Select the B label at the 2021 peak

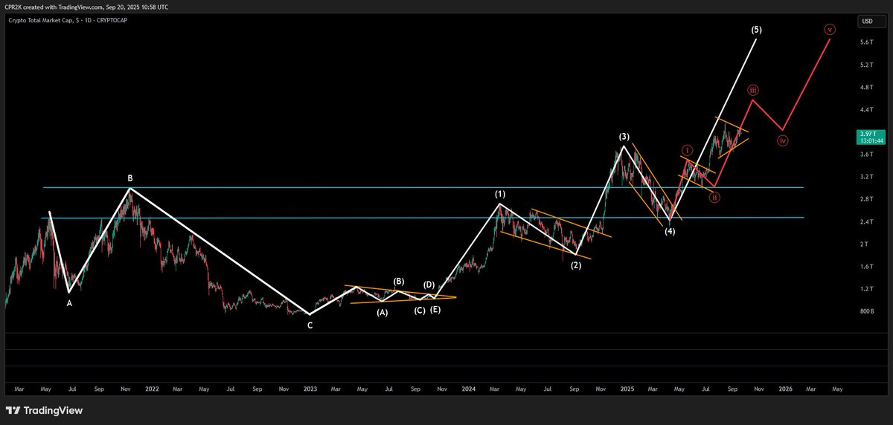(130, 178)
